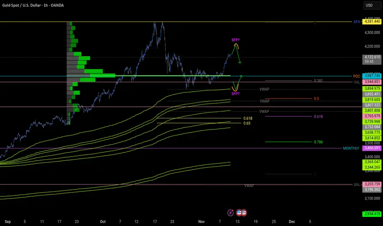Click the 11 date label on time axis

pos(42,221)
